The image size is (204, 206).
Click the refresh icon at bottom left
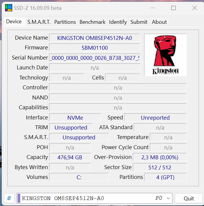pos(9,198)
